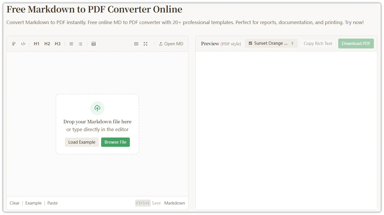Open MD file via the toolbar

tap(171, 44)
